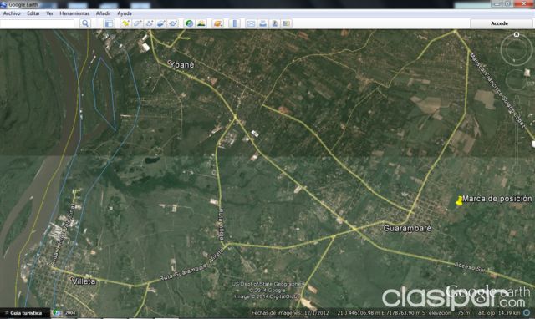Screen dimensions: 535x319
Task: Click into the search input field
Action: pos(37,23)
